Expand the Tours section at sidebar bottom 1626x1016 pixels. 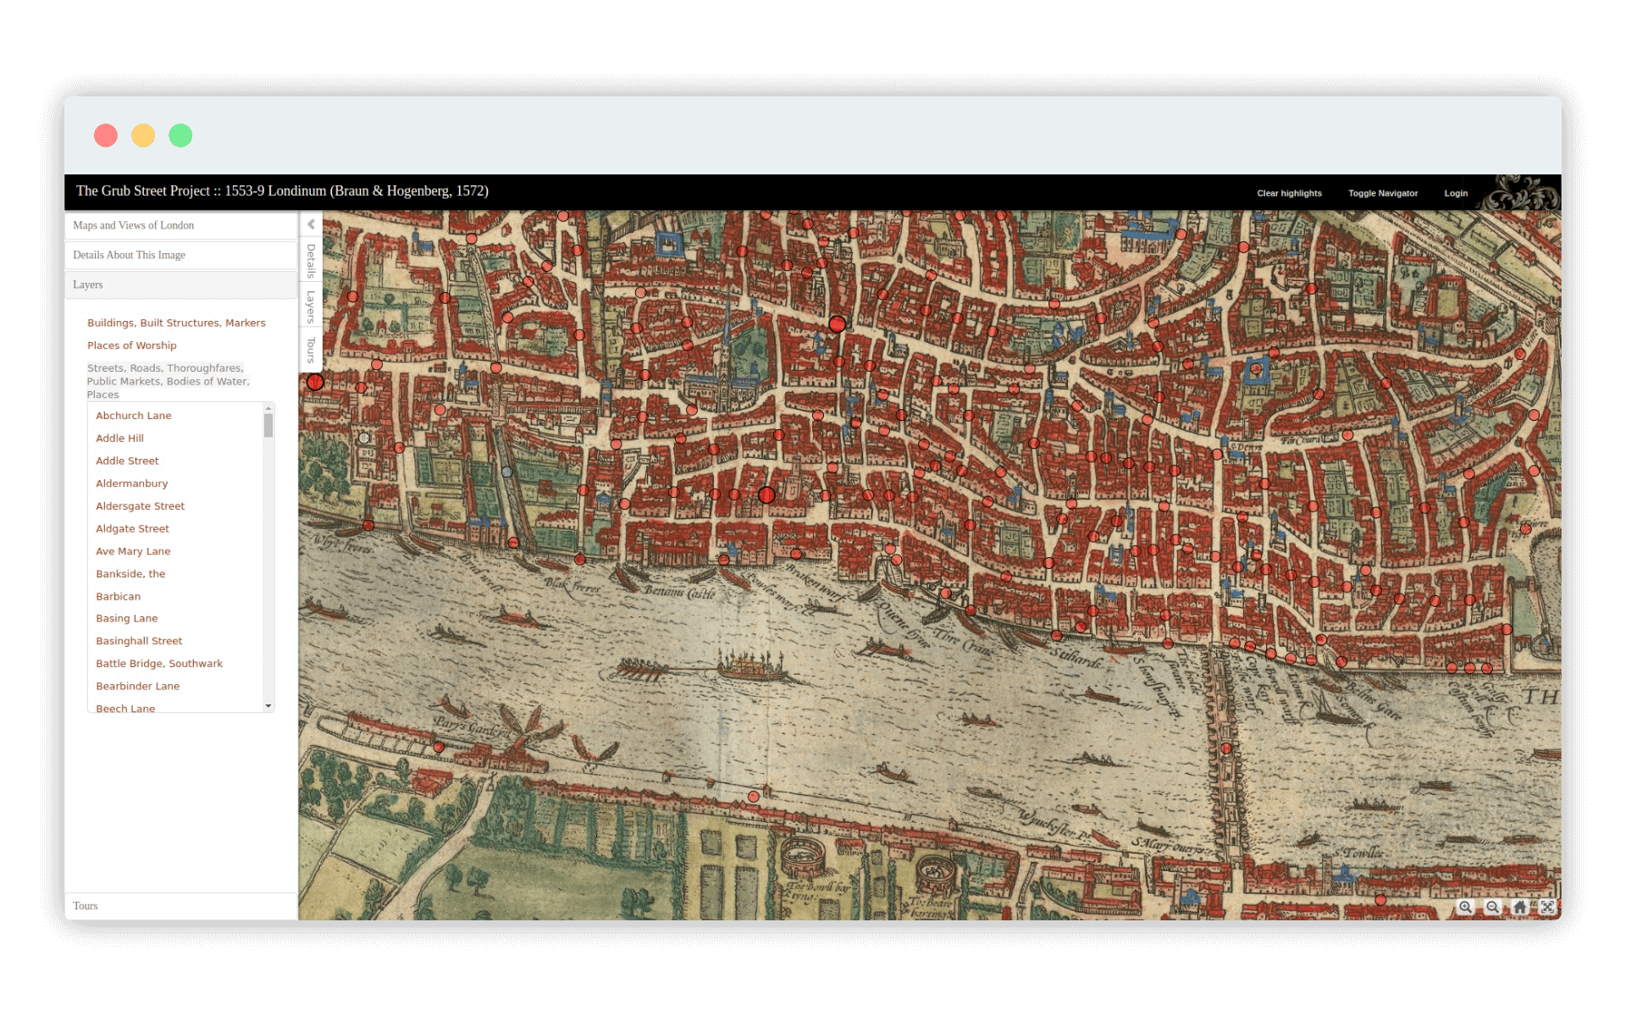coord(180,906)
